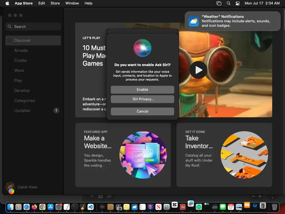Open the Help menu

88,3
